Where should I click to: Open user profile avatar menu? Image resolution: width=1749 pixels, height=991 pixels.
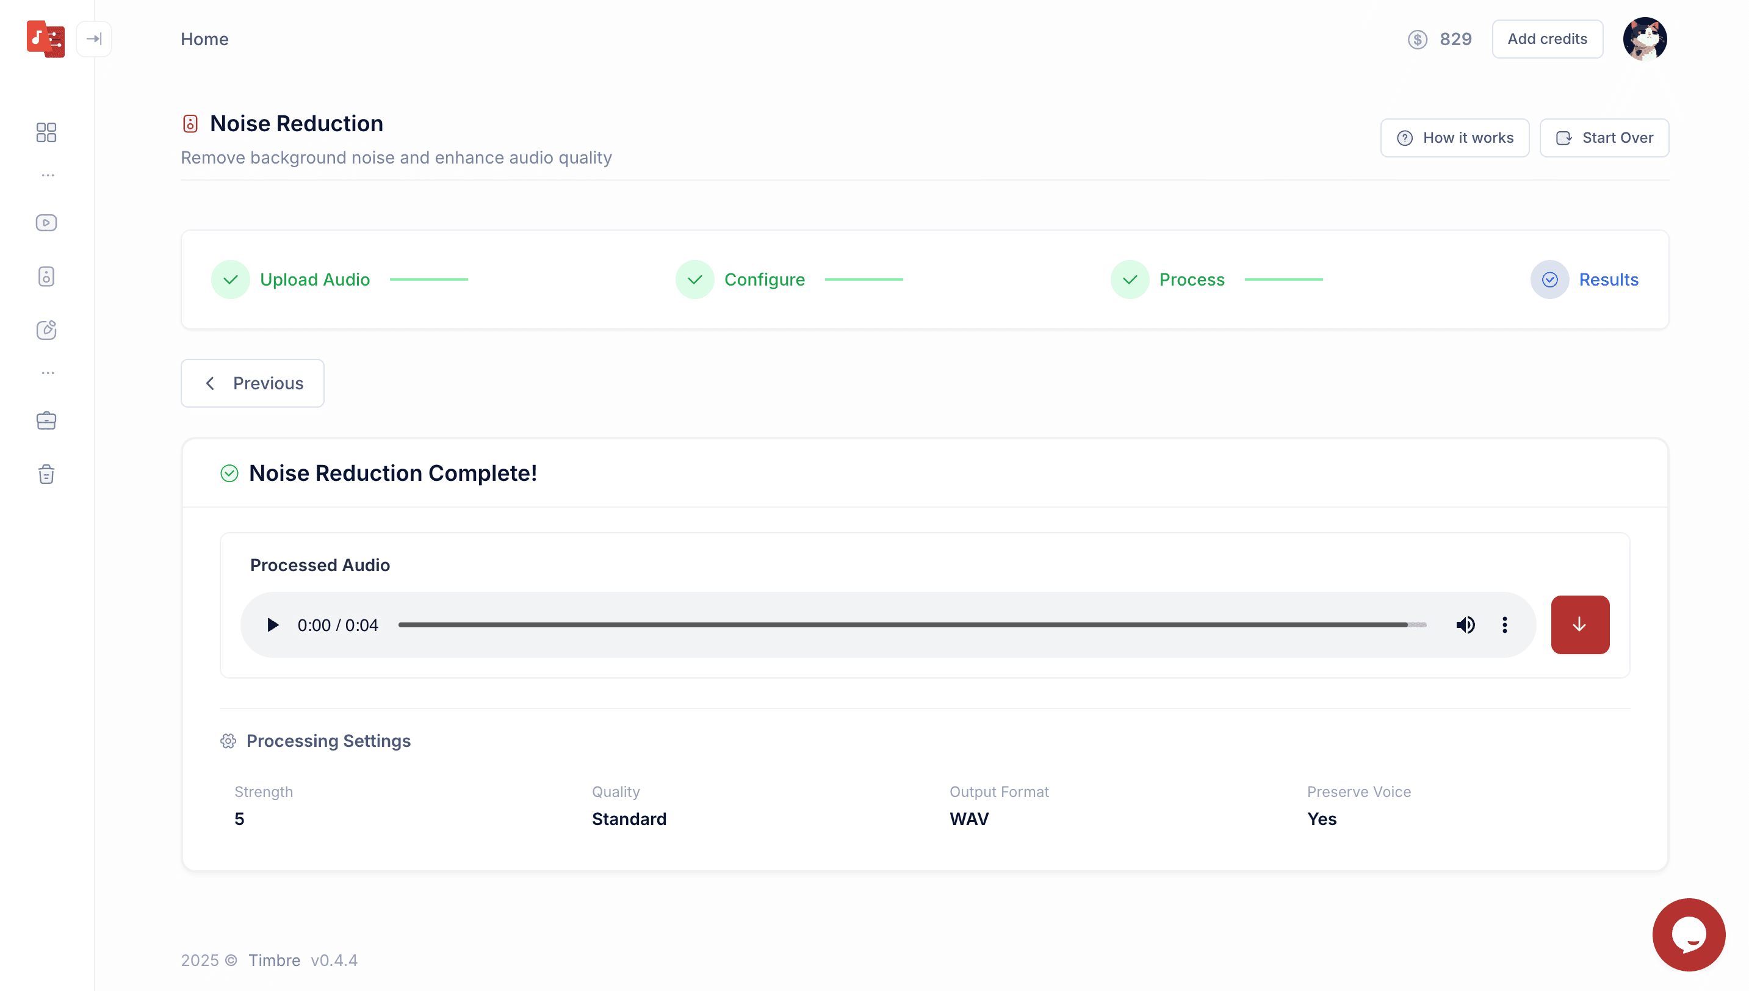pyautogui.click(x=1644, y=39)
